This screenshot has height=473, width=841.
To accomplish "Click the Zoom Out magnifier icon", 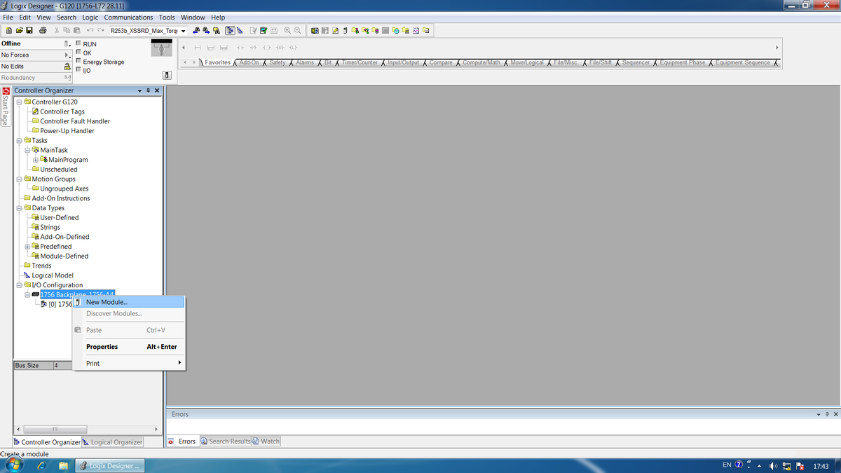I will pos(298,31).
